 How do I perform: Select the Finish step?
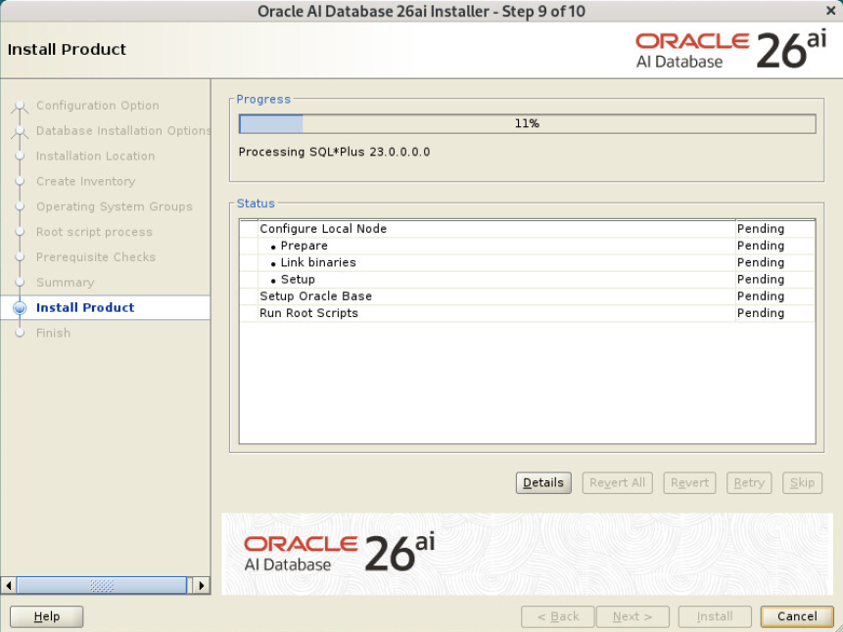tap(53, 333)
